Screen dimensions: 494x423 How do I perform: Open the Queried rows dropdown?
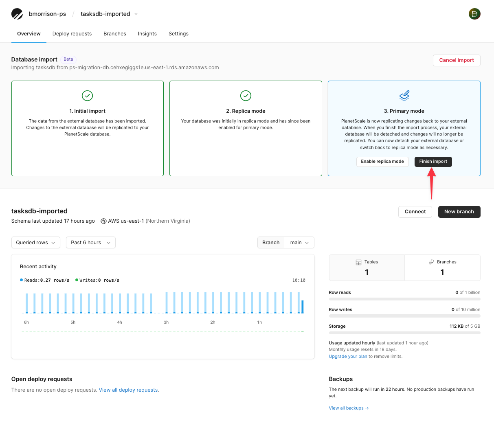coord(36,243)
